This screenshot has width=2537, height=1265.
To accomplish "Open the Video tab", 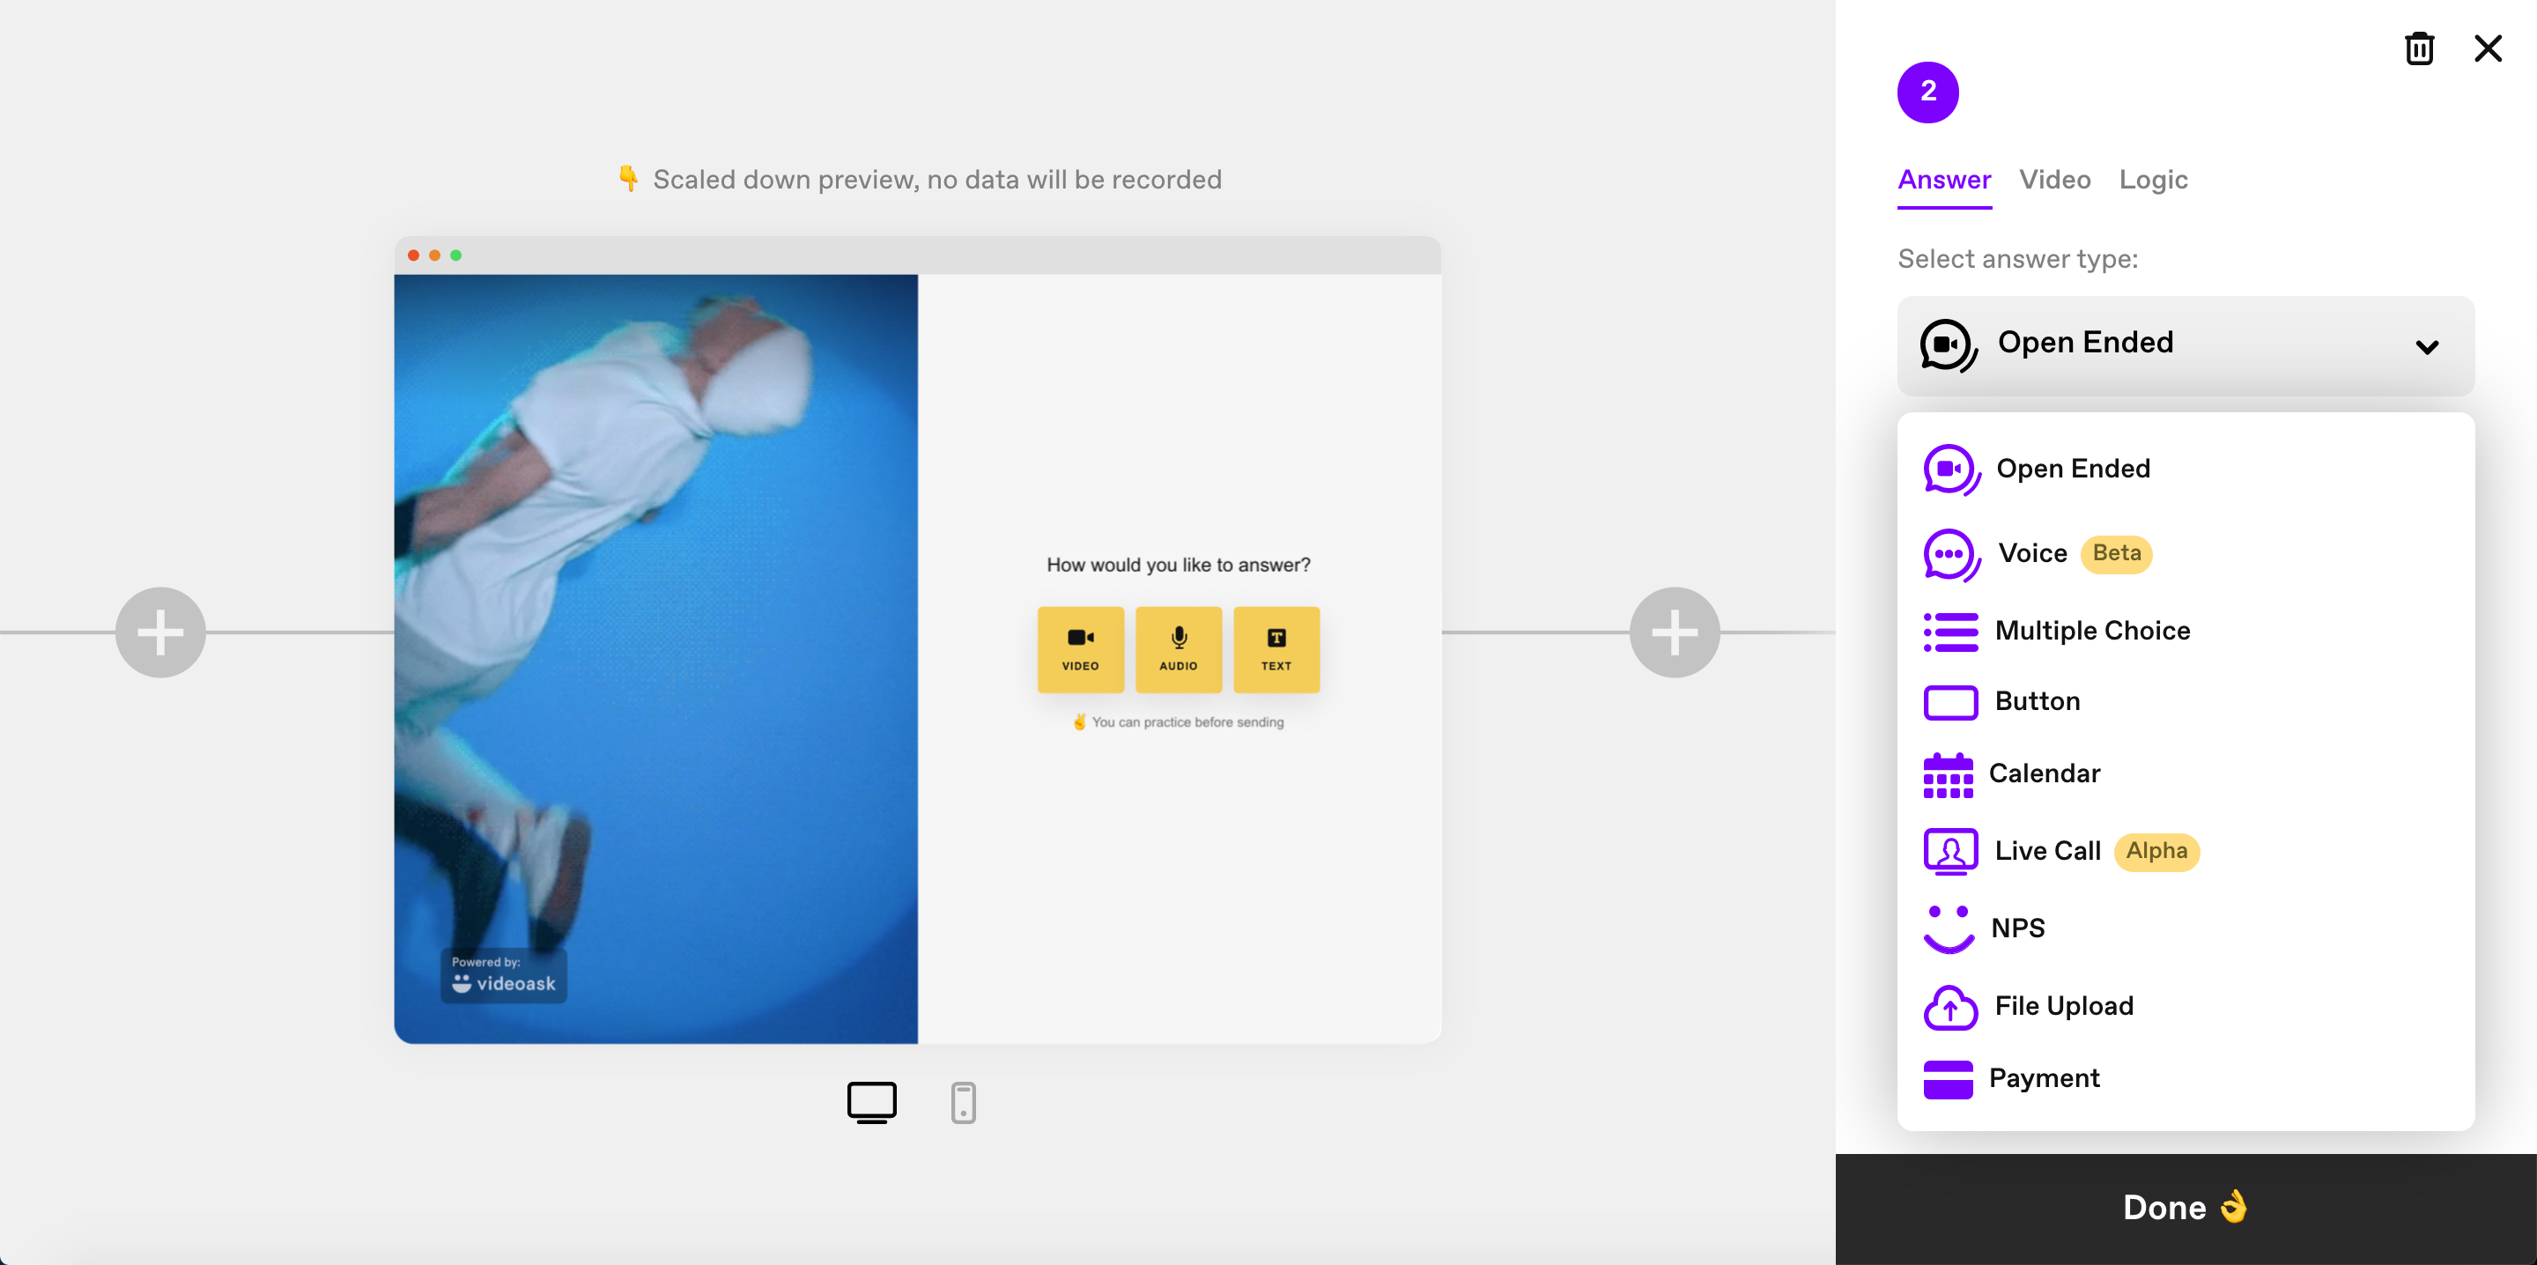I will tap(2054, 180).
